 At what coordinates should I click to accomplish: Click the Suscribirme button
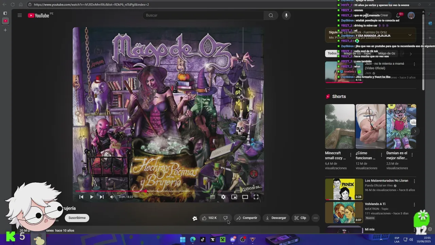pos(77,218)
